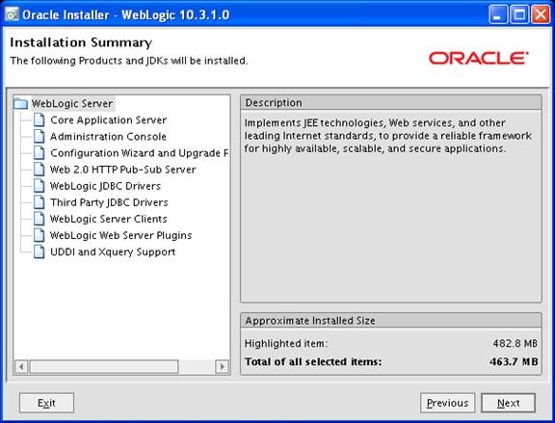This screenshot has width=555, height=423.
Task: Click the WebLogic Server Clients document icon
Action: point(39,219)
